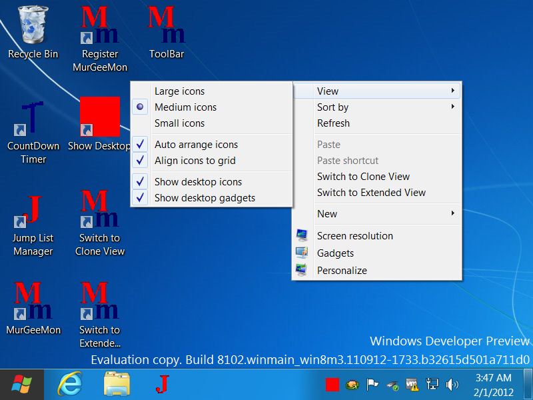Launch Switch to Clone View shortcut
The image size is (533, 400).
(x=99, y=213)
